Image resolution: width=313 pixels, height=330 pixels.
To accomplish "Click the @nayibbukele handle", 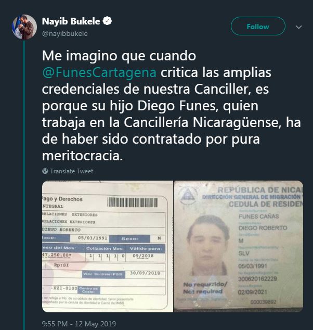I will tap(65, 33).
